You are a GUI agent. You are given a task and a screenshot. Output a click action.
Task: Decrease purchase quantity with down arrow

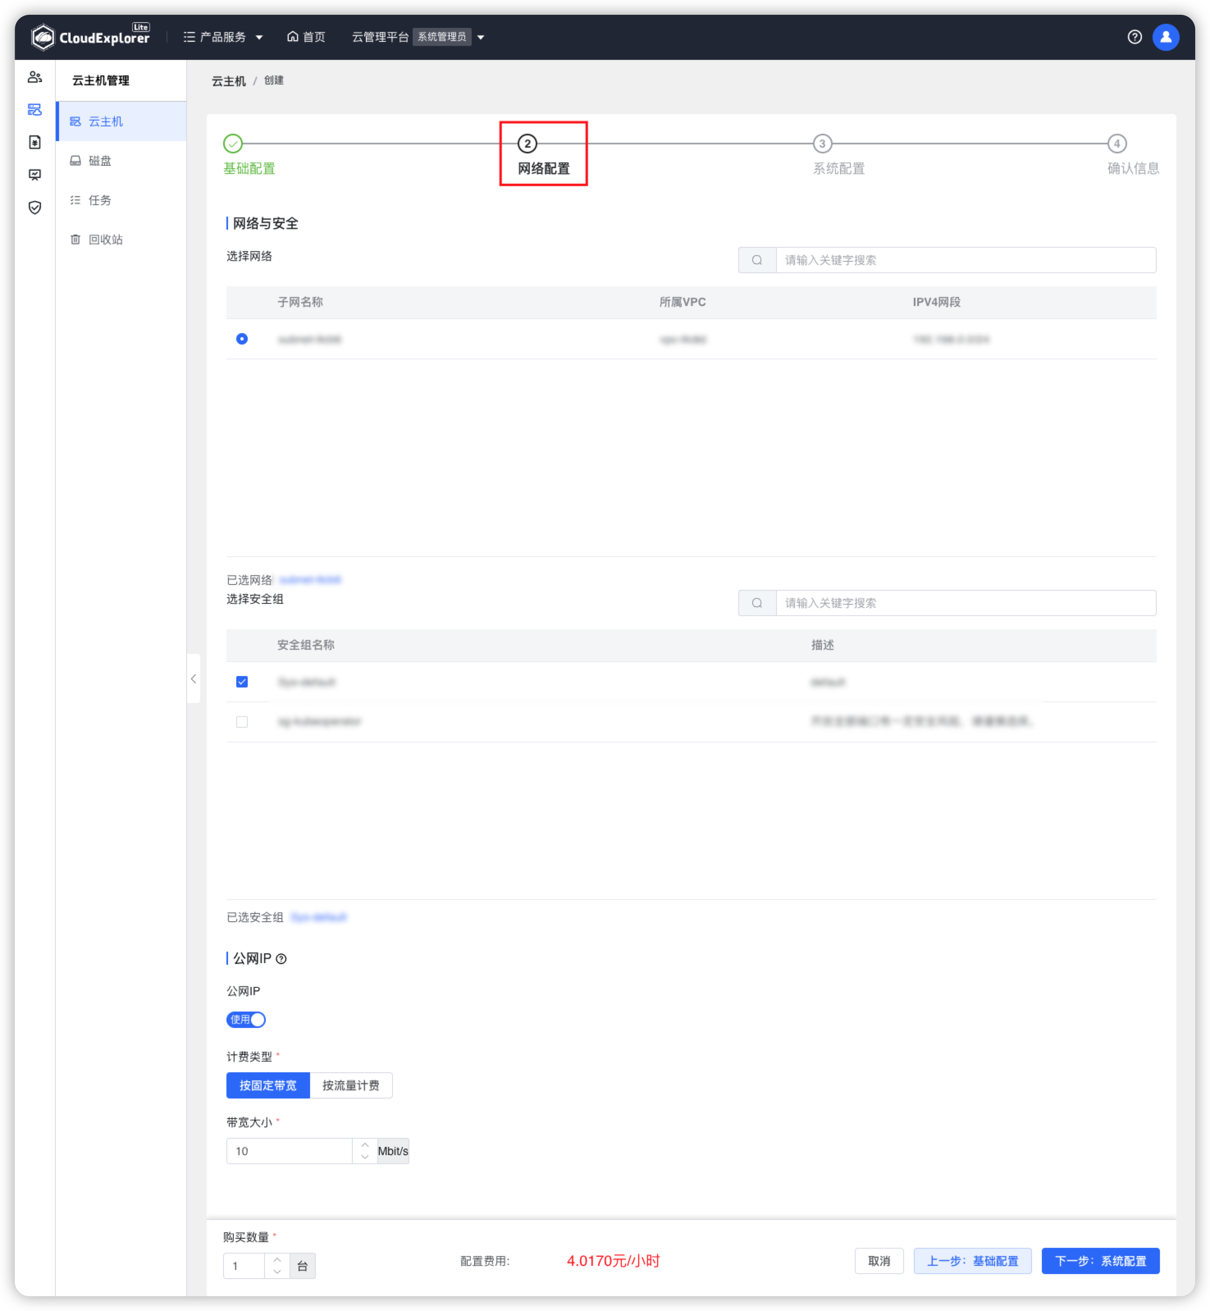277,1272
